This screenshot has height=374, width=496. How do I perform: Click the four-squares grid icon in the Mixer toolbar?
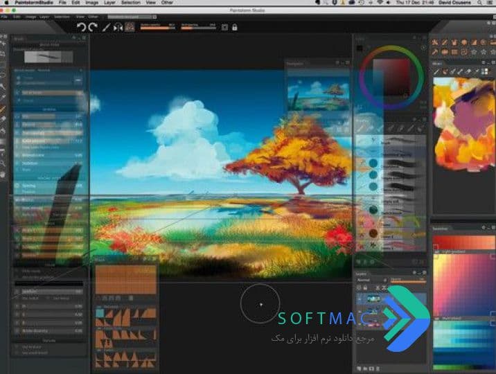pyautogui.click(x=485, y=72)
